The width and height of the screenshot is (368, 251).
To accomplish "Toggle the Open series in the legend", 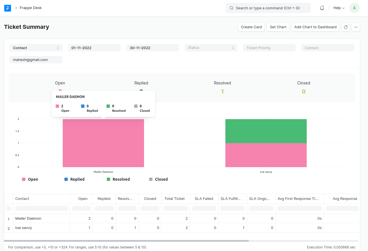I will [x=30, y=179].
